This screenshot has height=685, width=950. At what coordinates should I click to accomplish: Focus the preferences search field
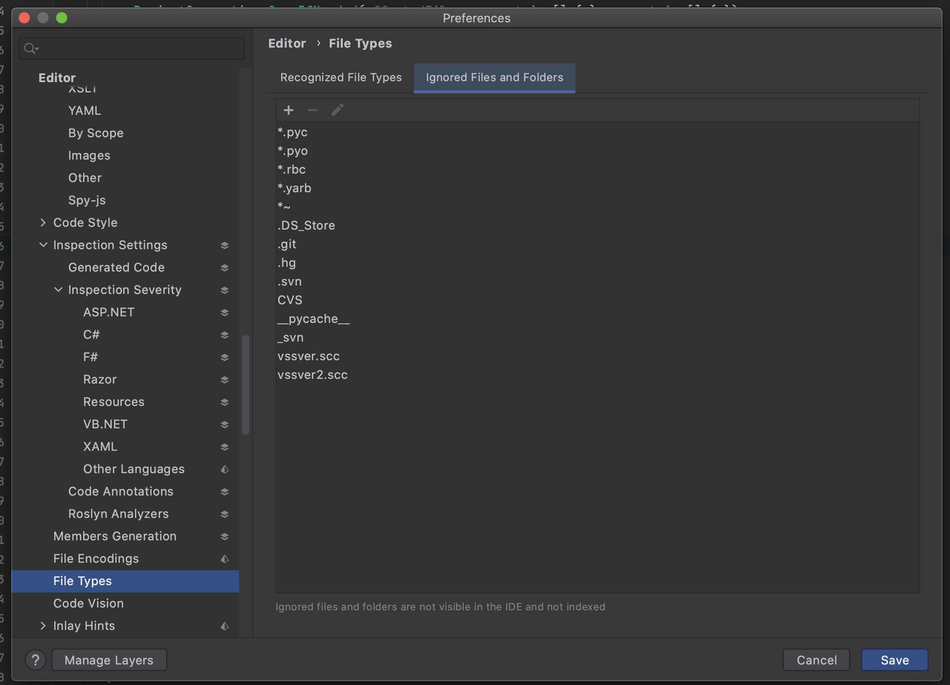pyautogui.click(x=140, y=49)
